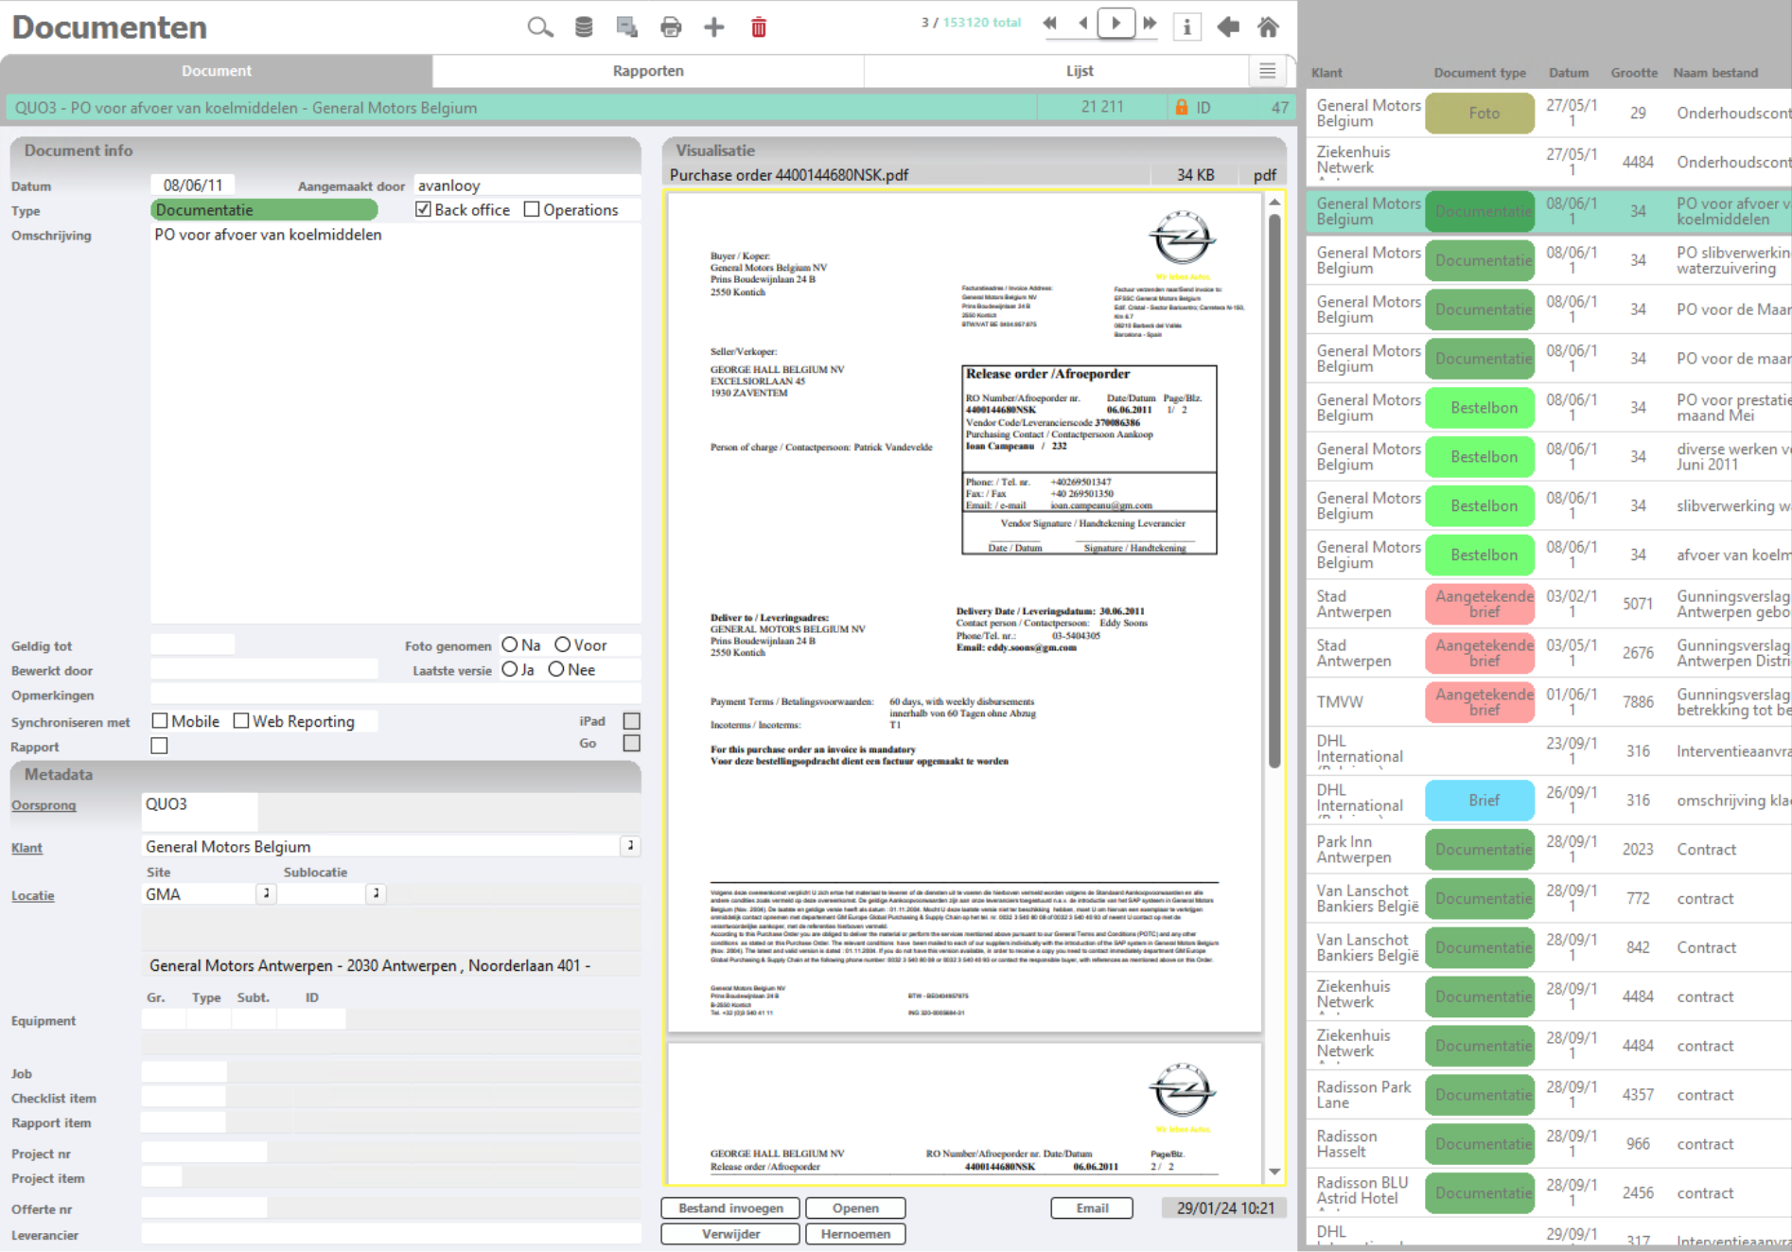Open the Sublocatie dropdown
Viewport: 1792px width, 1252px height.
[376, 893]
